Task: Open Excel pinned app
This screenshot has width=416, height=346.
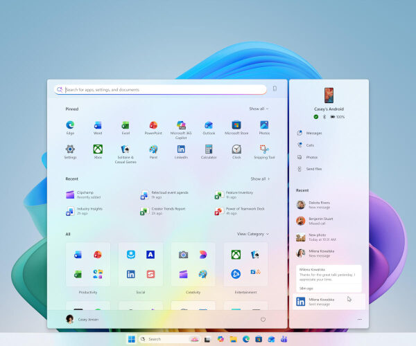Action: pos(125,127)
